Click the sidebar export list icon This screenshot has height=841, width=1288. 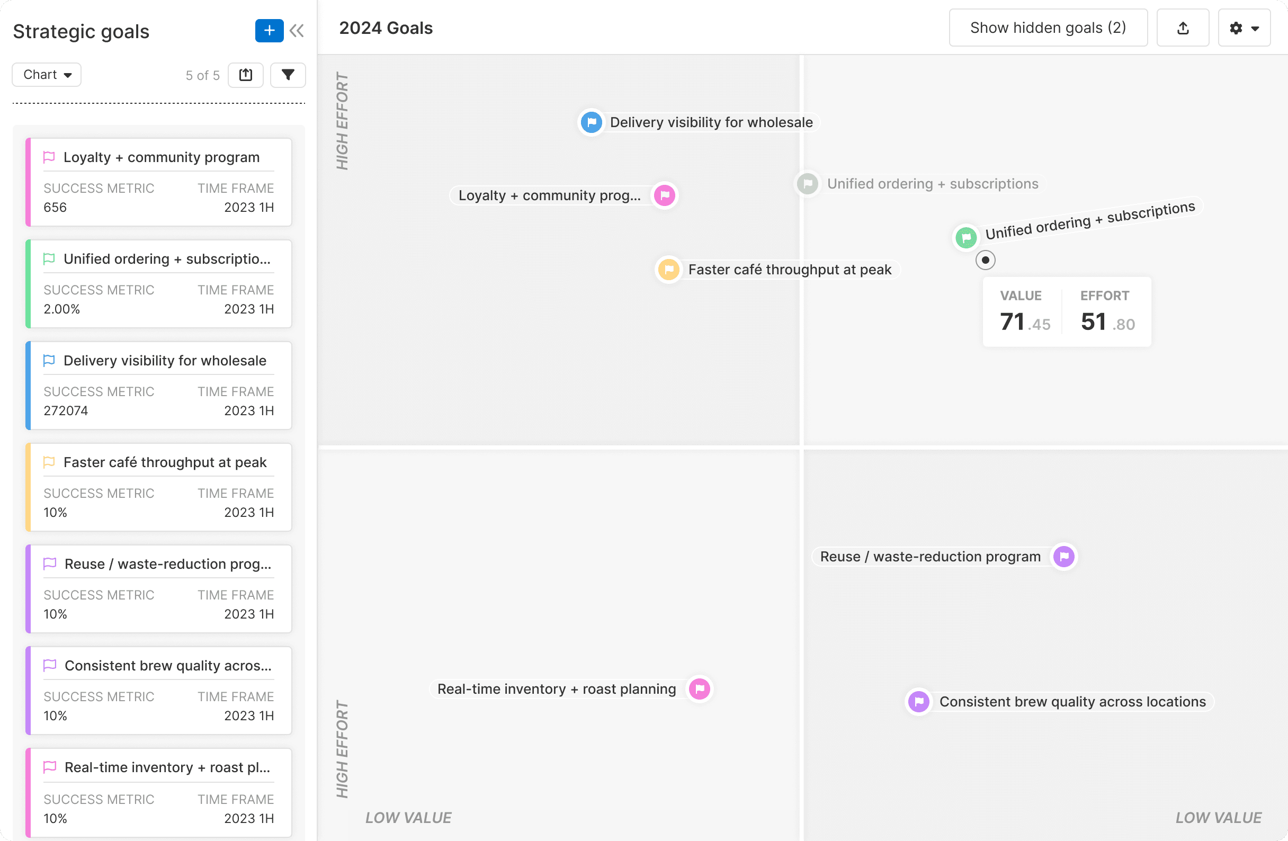click(x=246, y=75)
